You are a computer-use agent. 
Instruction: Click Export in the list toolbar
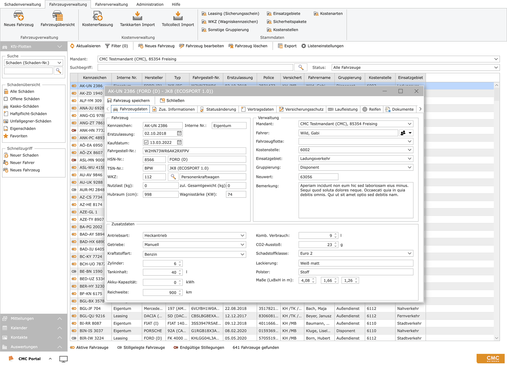click(x=287, y=46)
